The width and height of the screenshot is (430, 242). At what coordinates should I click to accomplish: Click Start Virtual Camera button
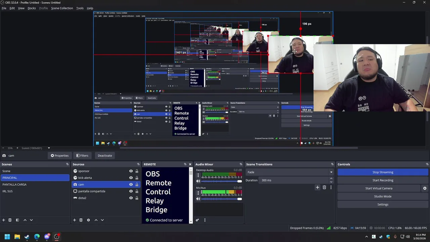pyautogui.click(x=379, y=188)
